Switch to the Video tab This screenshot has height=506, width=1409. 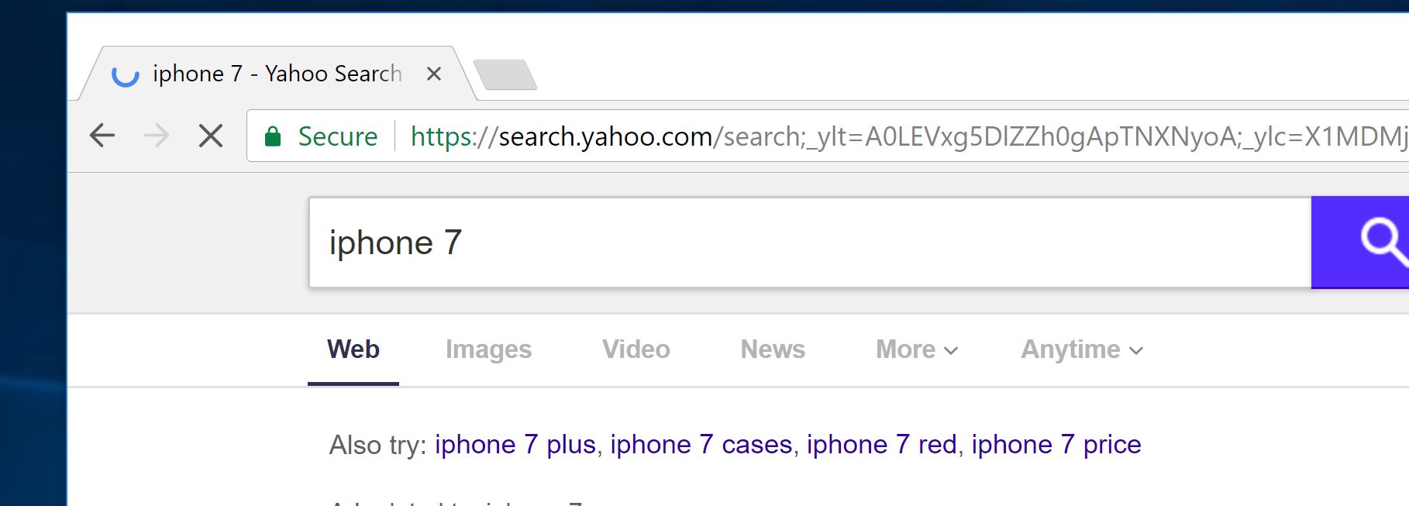(x=636, y=349)
